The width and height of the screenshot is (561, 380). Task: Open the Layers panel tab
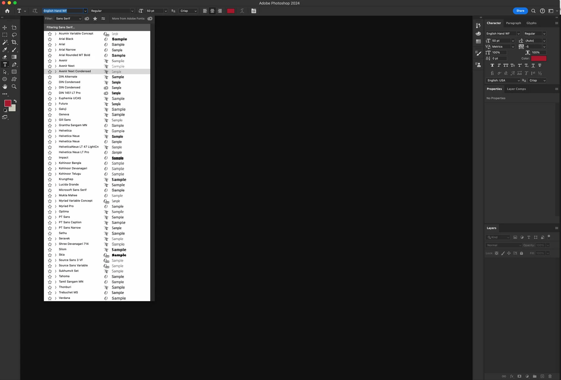tap(491, 228)
